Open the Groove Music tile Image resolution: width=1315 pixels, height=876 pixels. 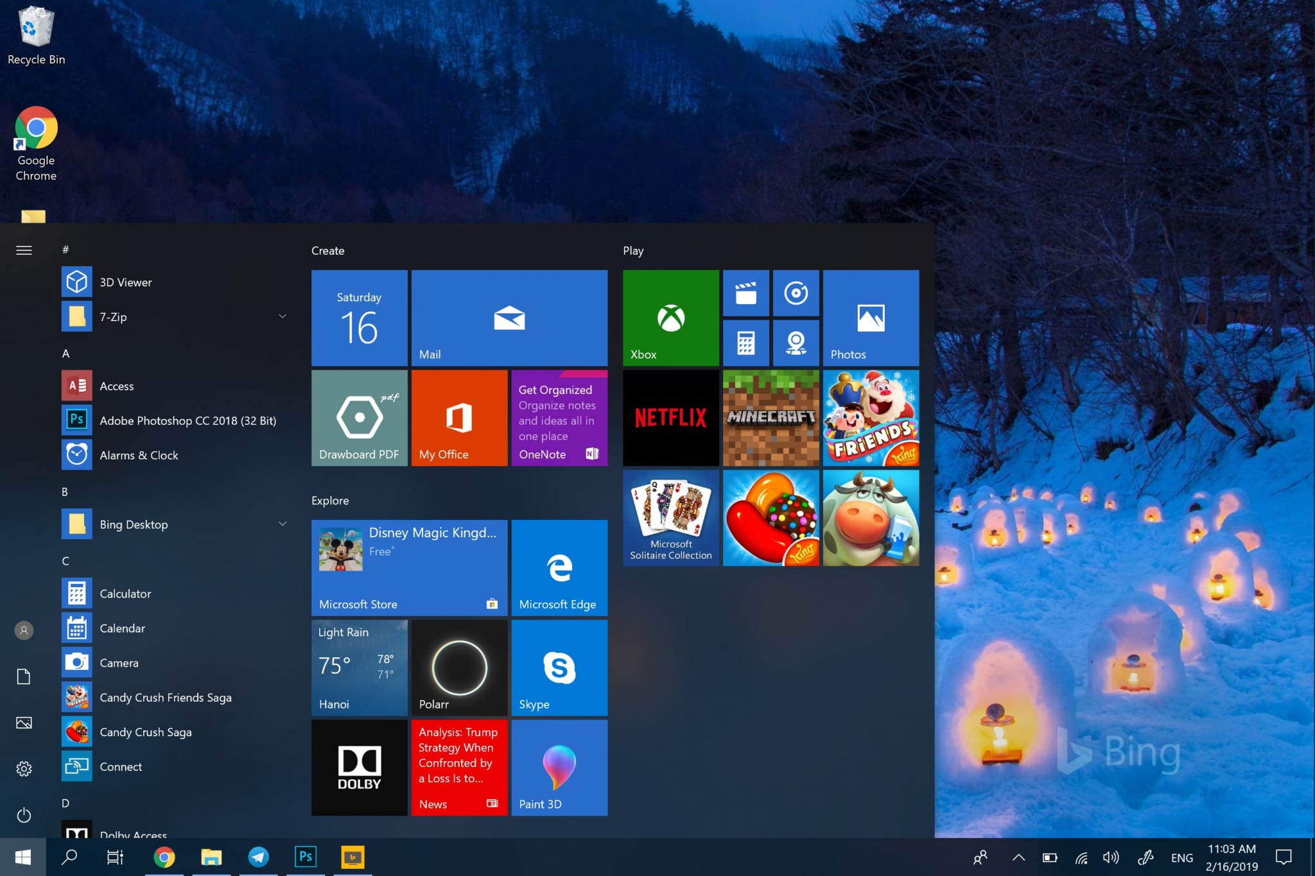tap(796, 293)
